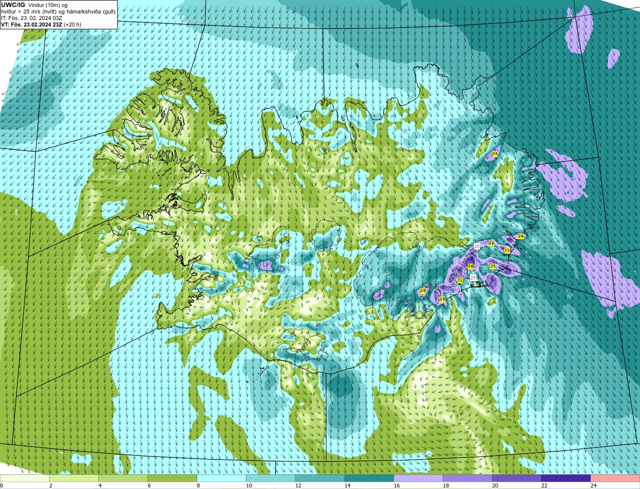Select the 4–6 m/s green legend swatch
Image resolution: width=640 pixels, height=489 pixels.
click(x=123, y=478)
